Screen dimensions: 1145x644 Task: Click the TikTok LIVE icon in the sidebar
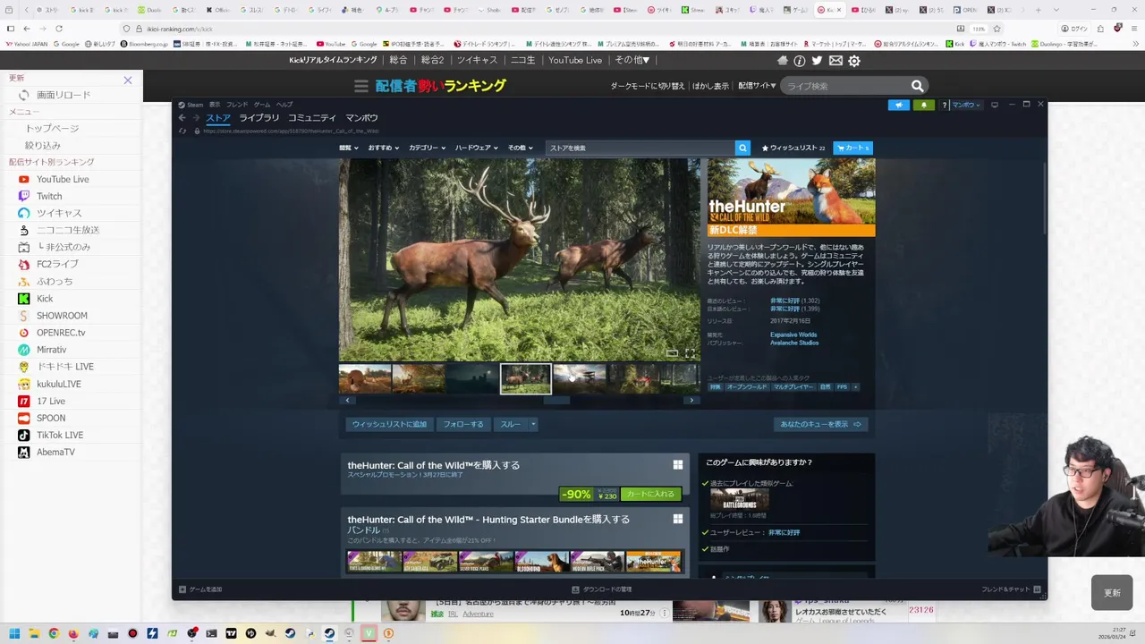tap(24, 435)
